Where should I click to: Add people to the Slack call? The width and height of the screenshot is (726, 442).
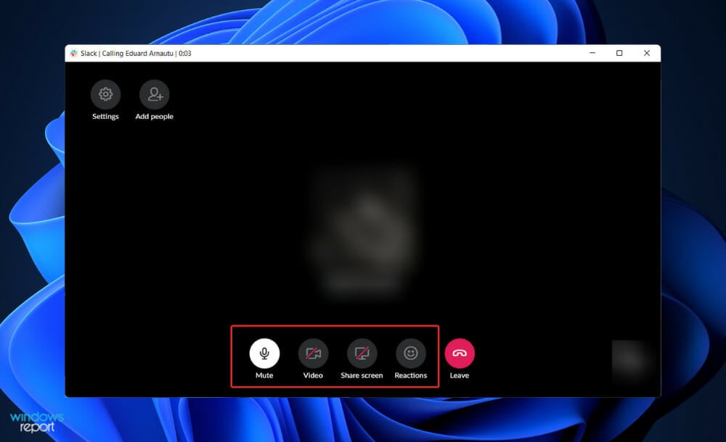(154, 94)
